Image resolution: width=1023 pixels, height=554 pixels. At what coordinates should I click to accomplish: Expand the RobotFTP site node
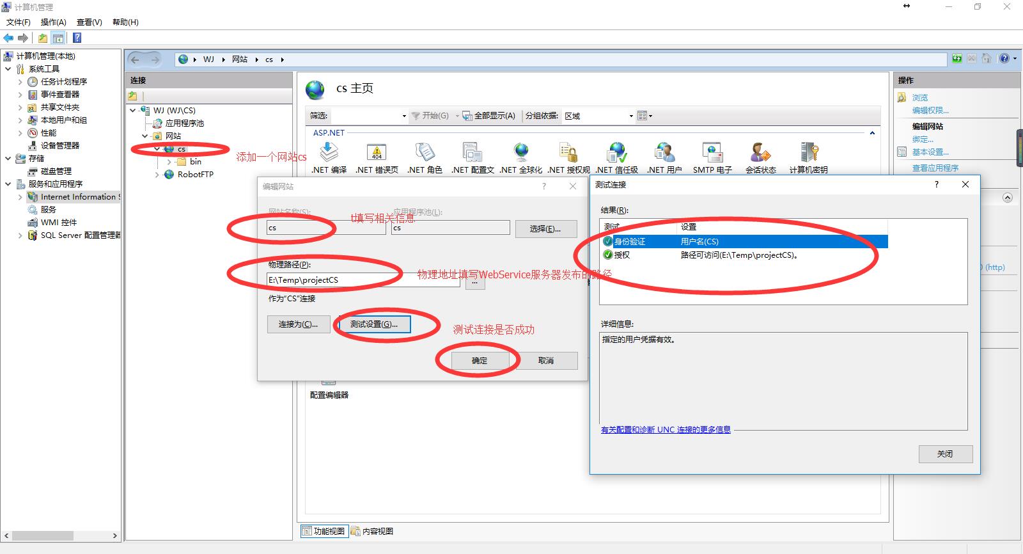point(157,175)
